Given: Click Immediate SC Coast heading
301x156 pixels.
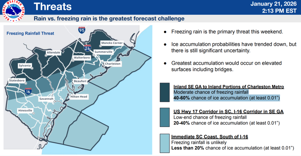Looking at the screenshot, I should [208, 137].
